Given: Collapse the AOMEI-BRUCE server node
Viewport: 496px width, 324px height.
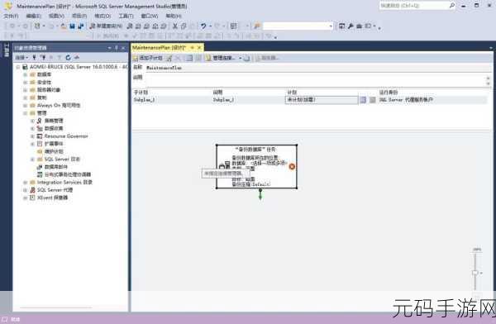Looking at the screenshot, I should click(x=18, y=67).
